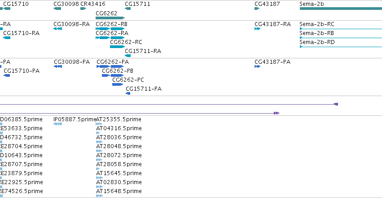Viewport: 382px width, 198px height.
Task: Select CG15710 gene arrow glyph
Action: 7,9
